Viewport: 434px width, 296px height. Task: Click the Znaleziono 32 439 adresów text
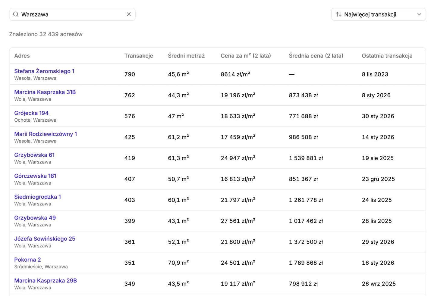(46, 34)
